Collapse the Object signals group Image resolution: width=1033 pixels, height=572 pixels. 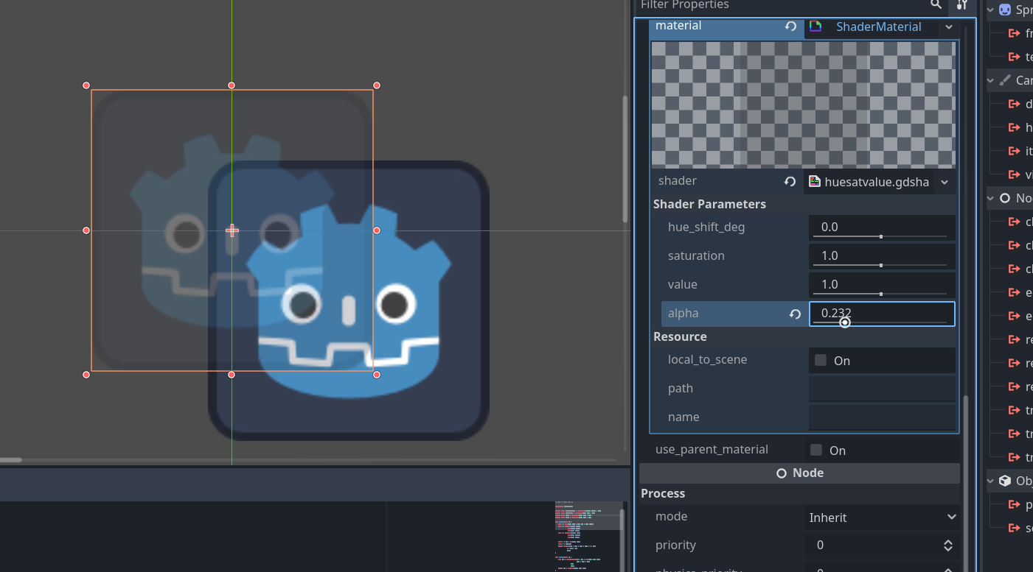(x=991, y=481)
